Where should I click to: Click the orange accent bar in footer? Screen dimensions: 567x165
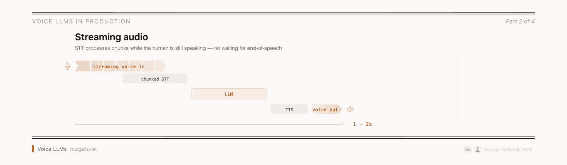click(33, 149)
